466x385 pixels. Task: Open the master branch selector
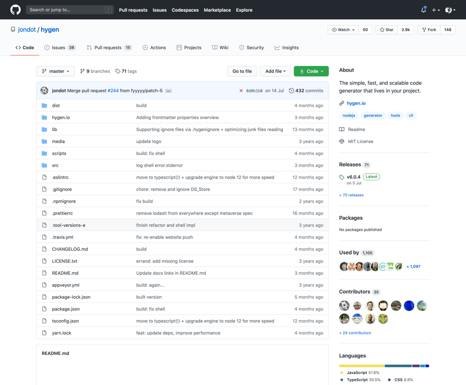(55, 72)
